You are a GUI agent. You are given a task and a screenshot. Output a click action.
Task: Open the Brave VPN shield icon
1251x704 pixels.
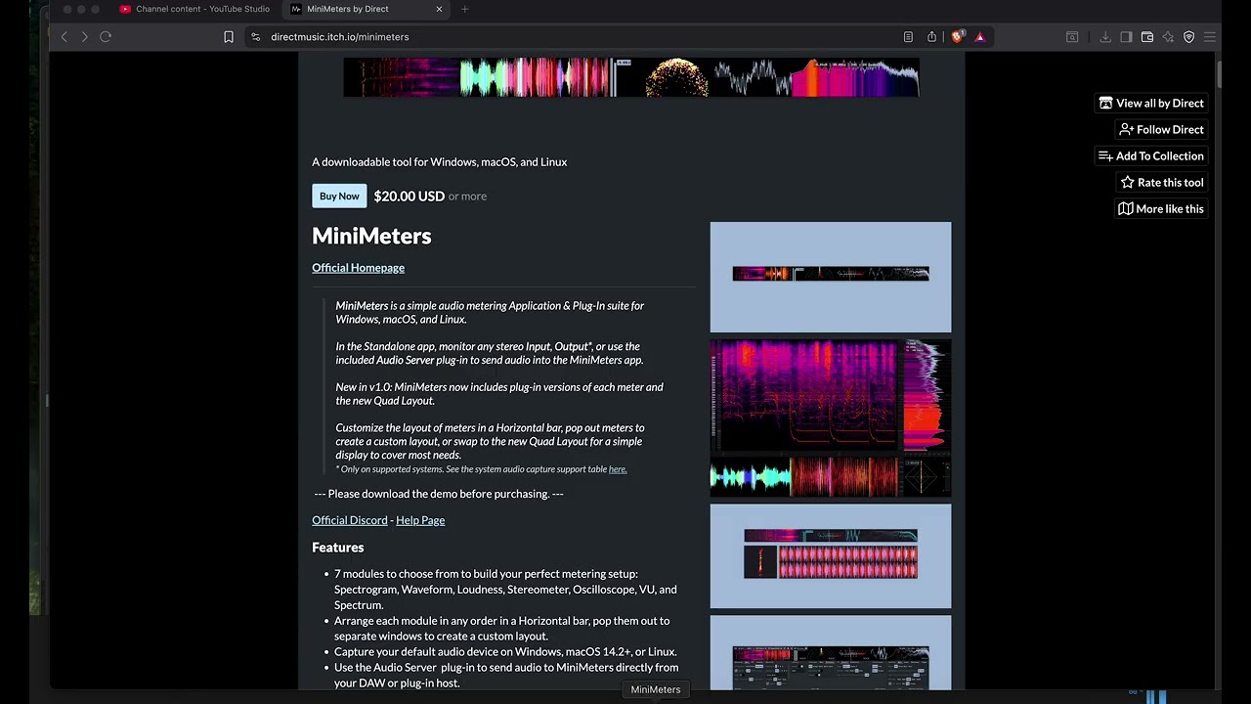pos(1188,37)
